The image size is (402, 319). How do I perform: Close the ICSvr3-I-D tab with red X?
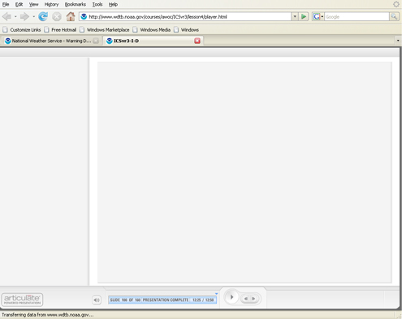point(197,41)
